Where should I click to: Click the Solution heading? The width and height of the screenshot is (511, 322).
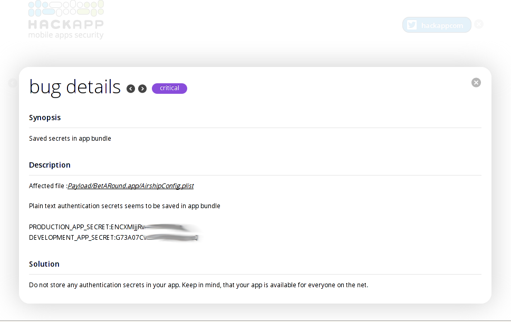click(x=44, y=264)
